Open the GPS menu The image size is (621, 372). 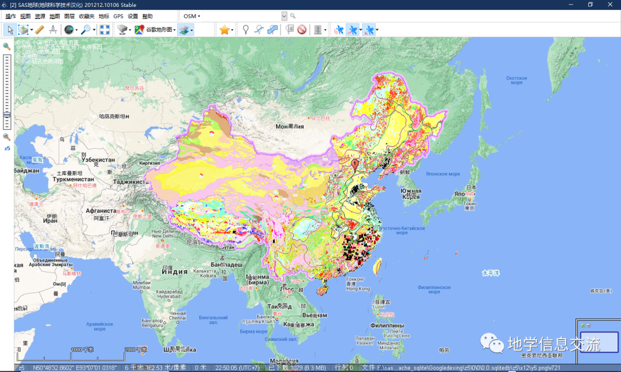point(118,16)
